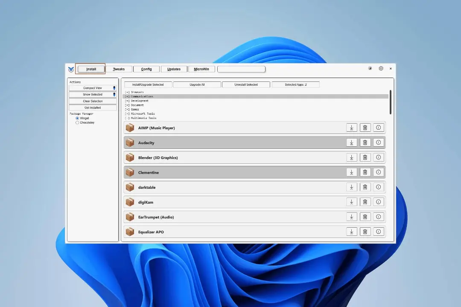Switch to the MicroWin tab
This screenshot has height=307, width=461.
(201, 69)
